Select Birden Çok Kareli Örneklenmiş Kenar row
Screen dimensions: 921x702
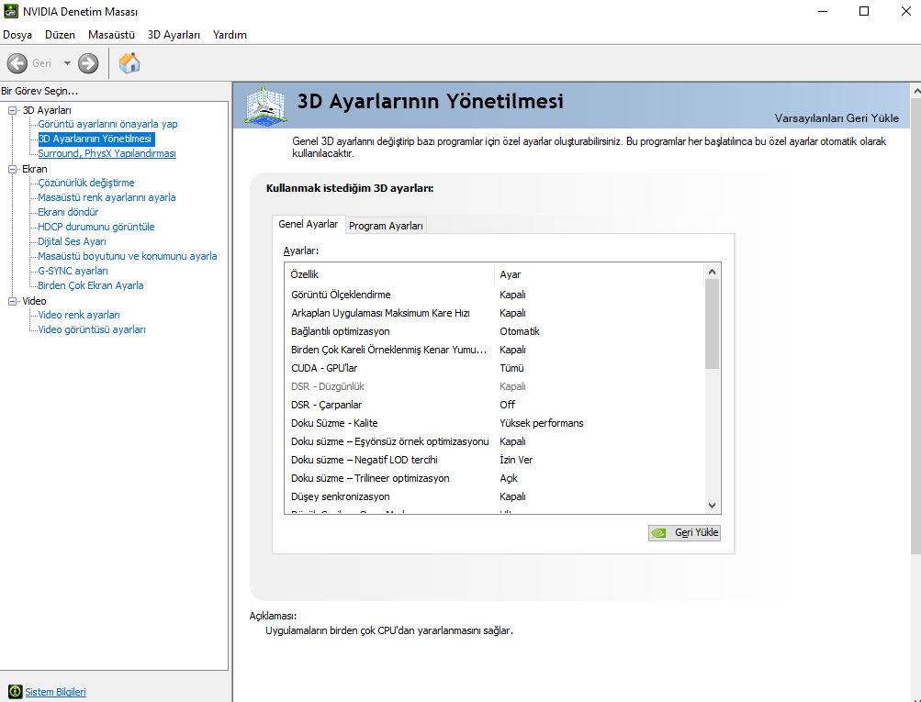point(493,350)
